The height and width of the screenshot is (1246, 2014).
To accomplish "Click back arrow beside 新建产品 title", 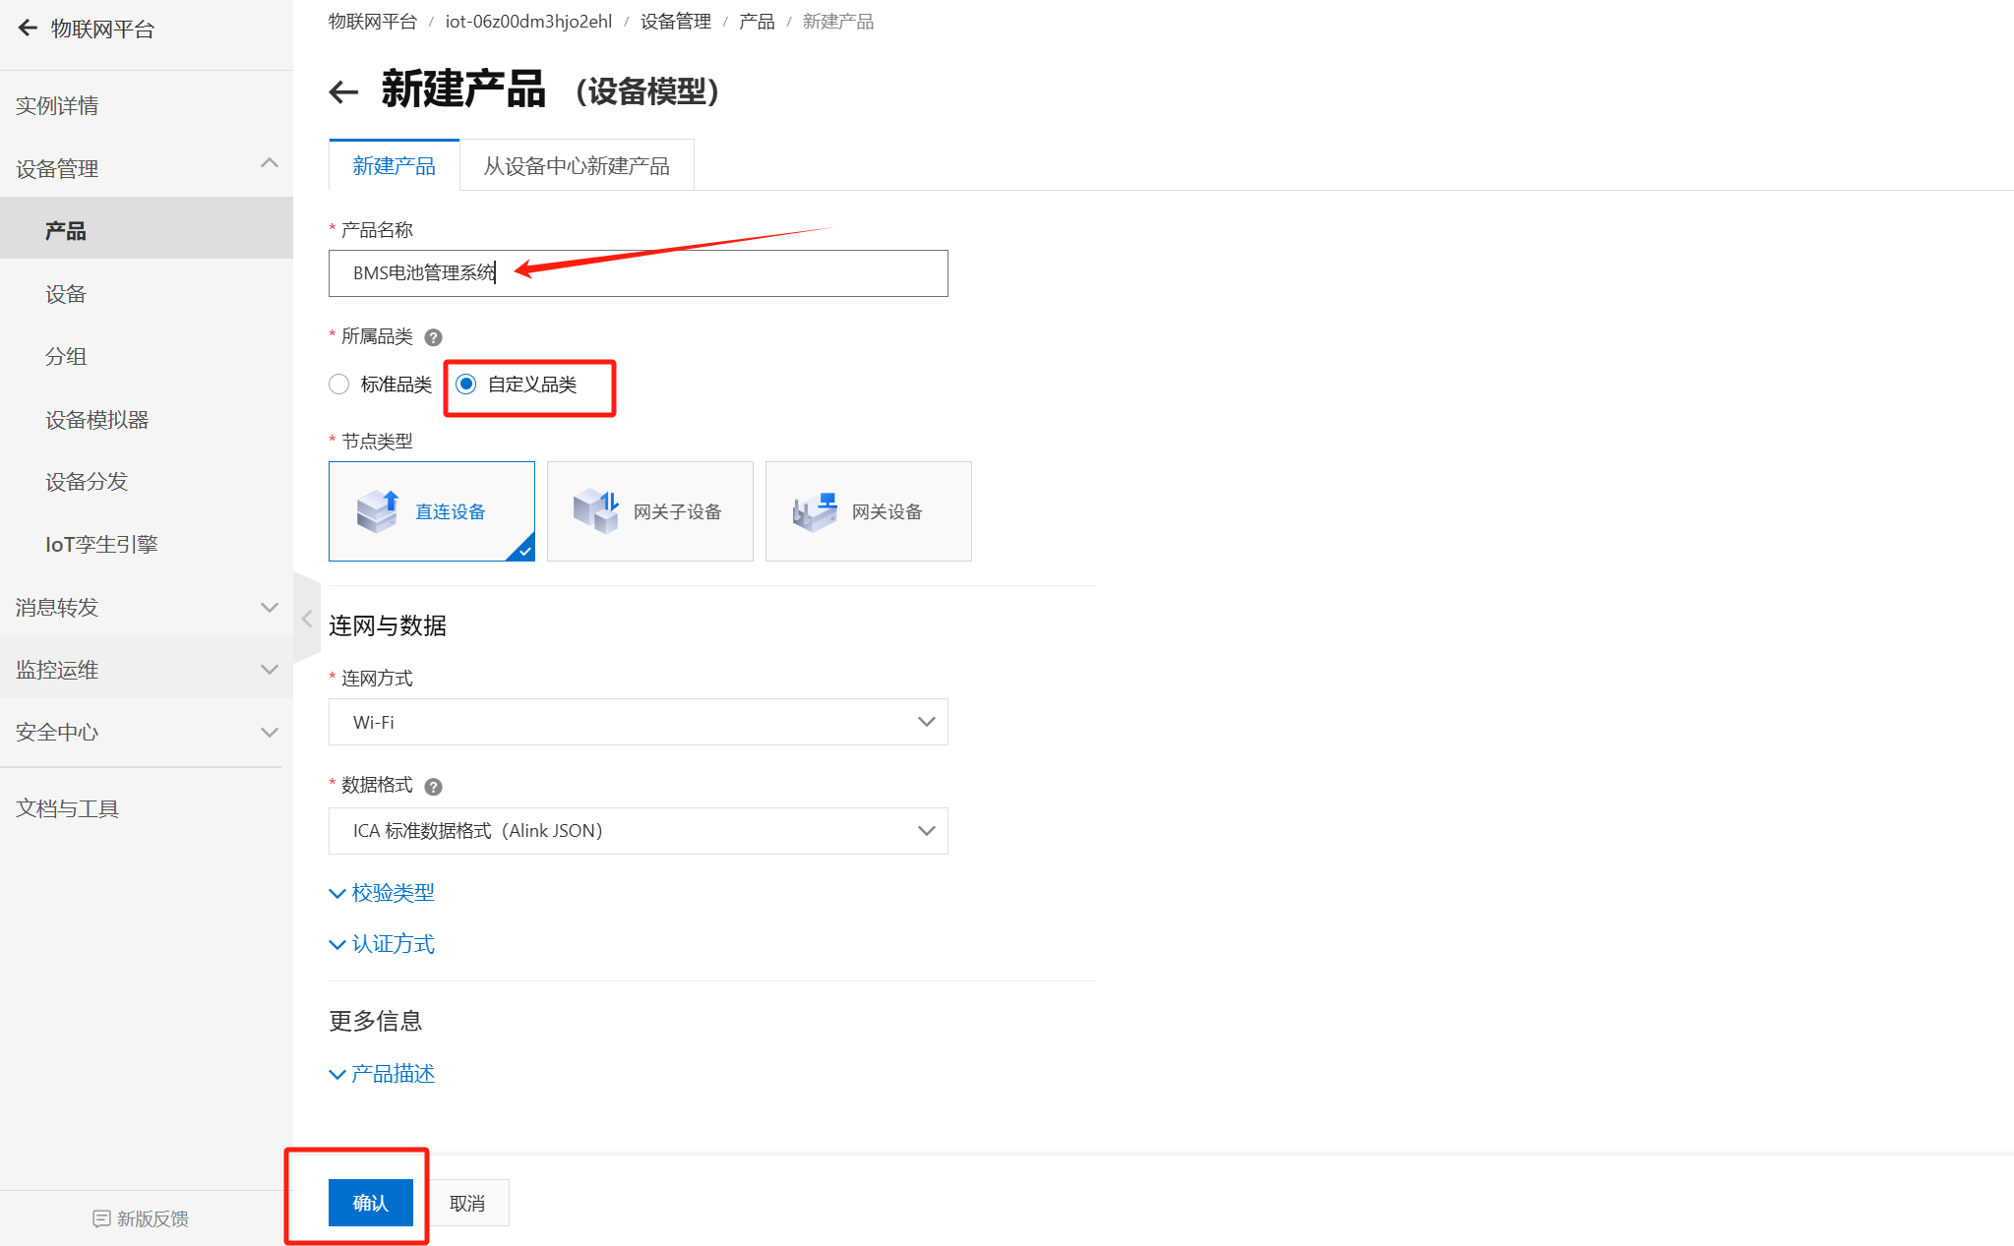I will [343, 92].
